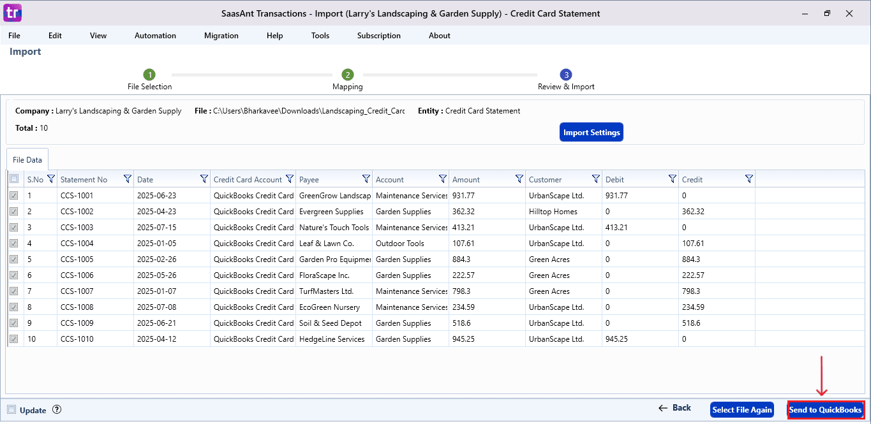Go to step 2 Mapping in progress bar
The width and height of the screenshot is (871, 424).
[x=347, y=75]
